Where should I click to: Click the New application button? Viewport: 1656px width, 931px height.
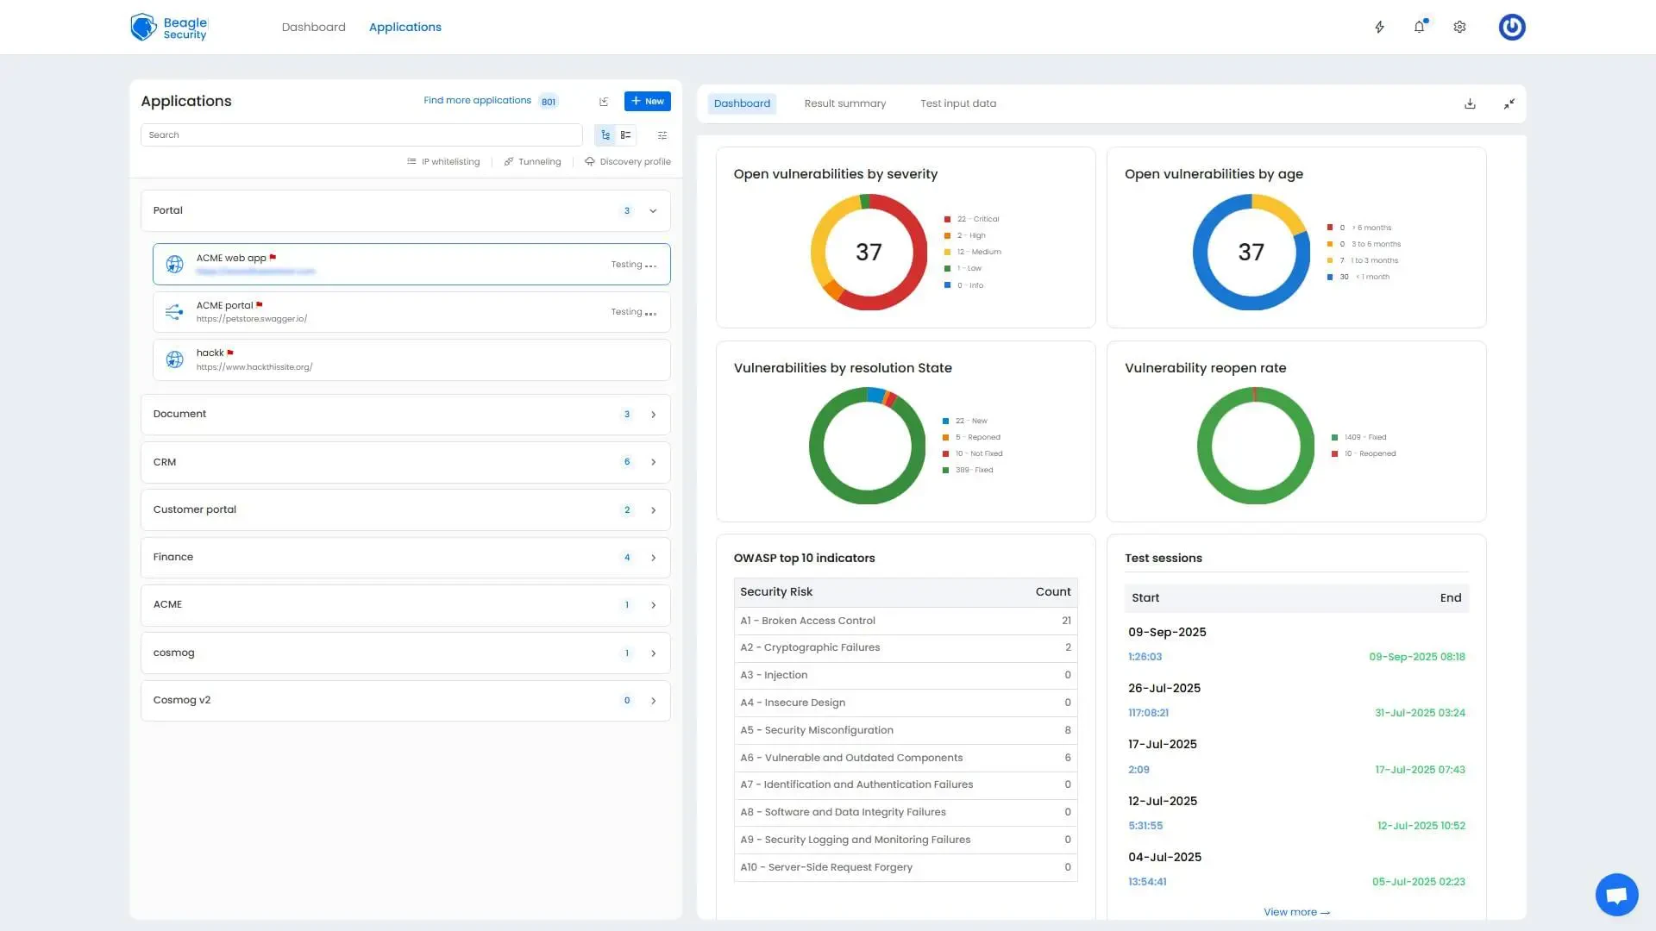(646, 101)
